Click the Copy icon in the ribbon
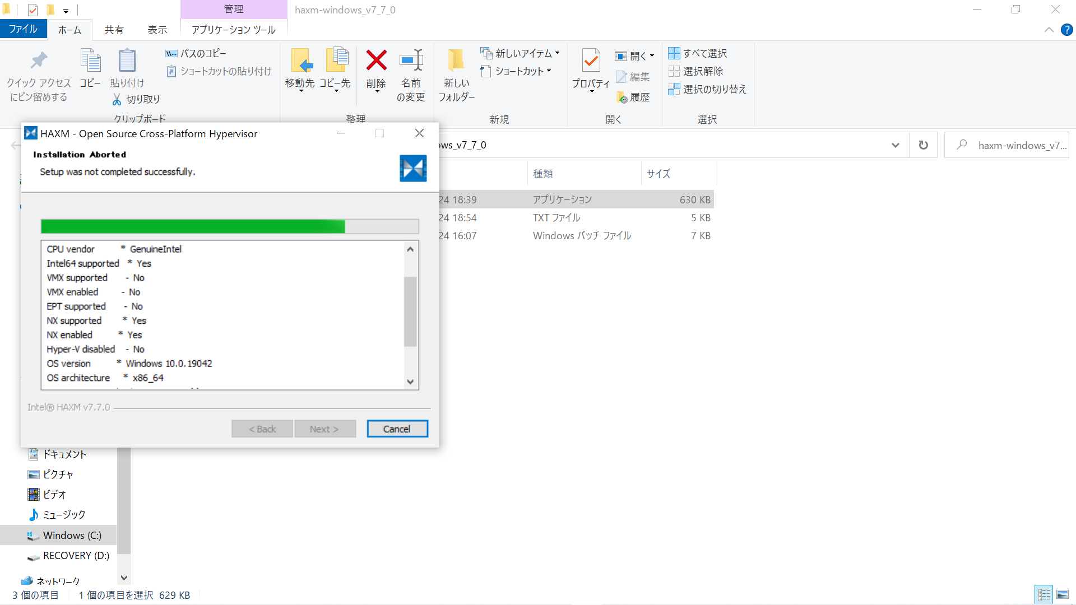Viewport: 1076px width, 605px height. [90, 61]
